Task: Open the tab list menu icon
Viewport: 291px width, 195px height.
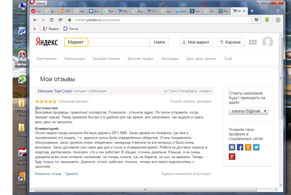Action: click(278, 11)
